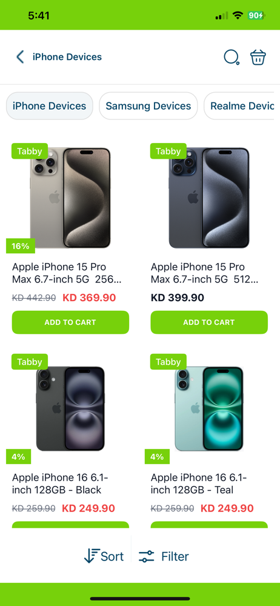Tap the back arrow beside iPhone Devices
This screenshot has width=280, height=606.
click(x=20, y=57)
